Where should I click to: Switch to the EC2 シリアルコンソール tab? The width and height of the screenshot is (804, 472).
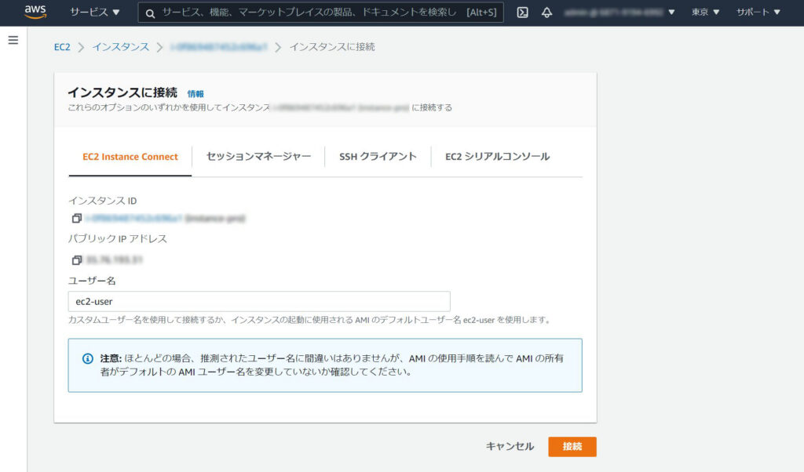(498, 156)
